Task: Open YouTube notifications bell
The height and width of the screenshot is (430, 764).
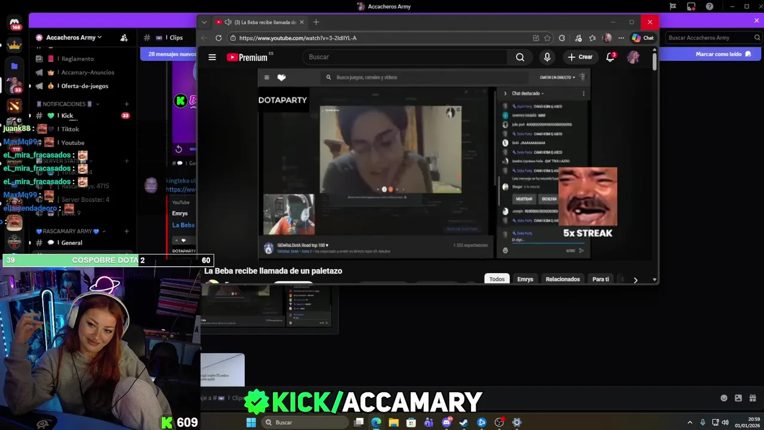Action: point(610,57)
